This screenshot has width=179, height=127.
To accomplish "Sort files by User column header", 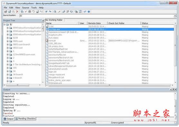I will coord(83,23).
